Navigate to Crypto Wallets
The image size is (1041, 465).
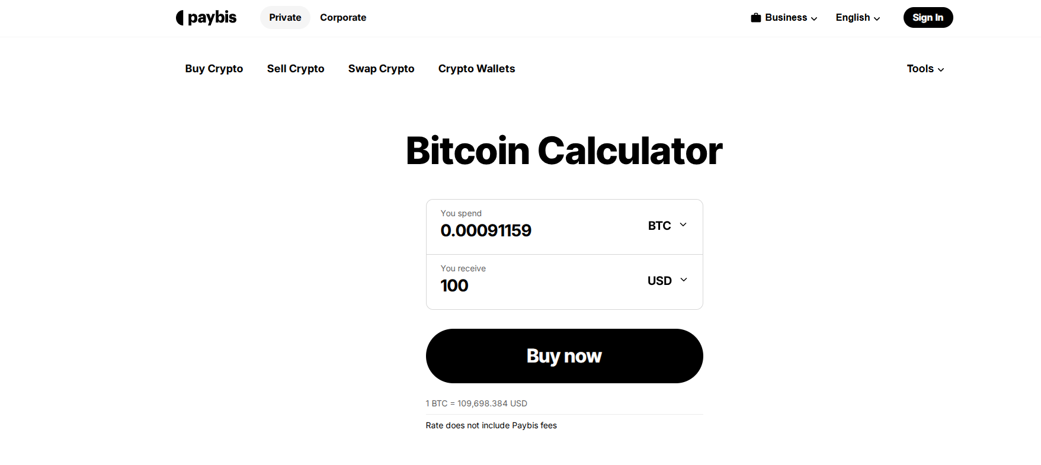pos(476,69)
